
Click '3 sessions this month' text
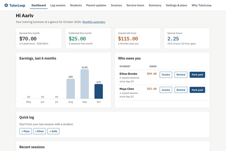click(80, 44)
